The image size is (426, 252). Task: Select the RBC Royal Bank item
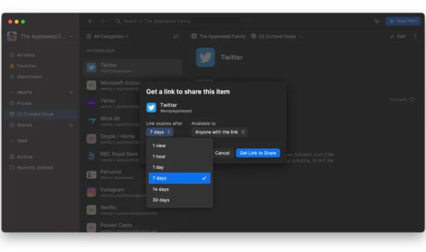click(112, 157)
